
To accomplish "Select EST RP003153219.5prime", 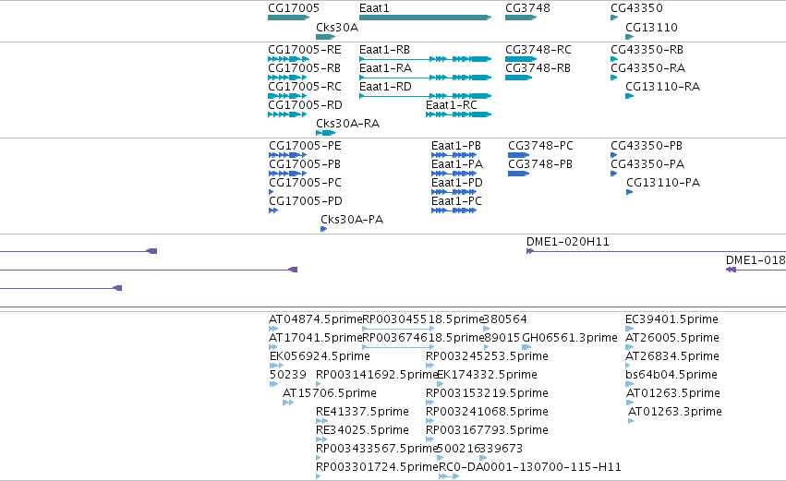I will point(430,403).
